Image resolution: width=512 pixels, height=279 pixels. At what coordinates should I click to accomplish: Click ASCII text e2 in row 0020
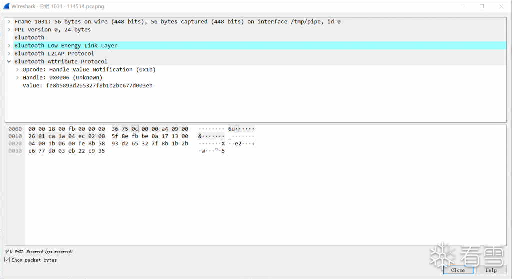coord(238,143)
